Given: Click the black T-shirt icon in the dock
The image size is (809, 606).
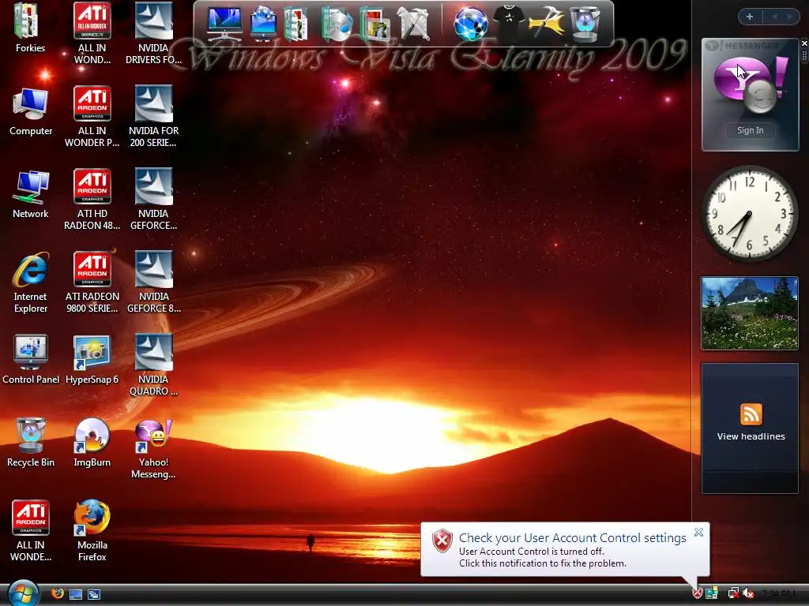Looking at the screenshot, I should tap(508, 23).
